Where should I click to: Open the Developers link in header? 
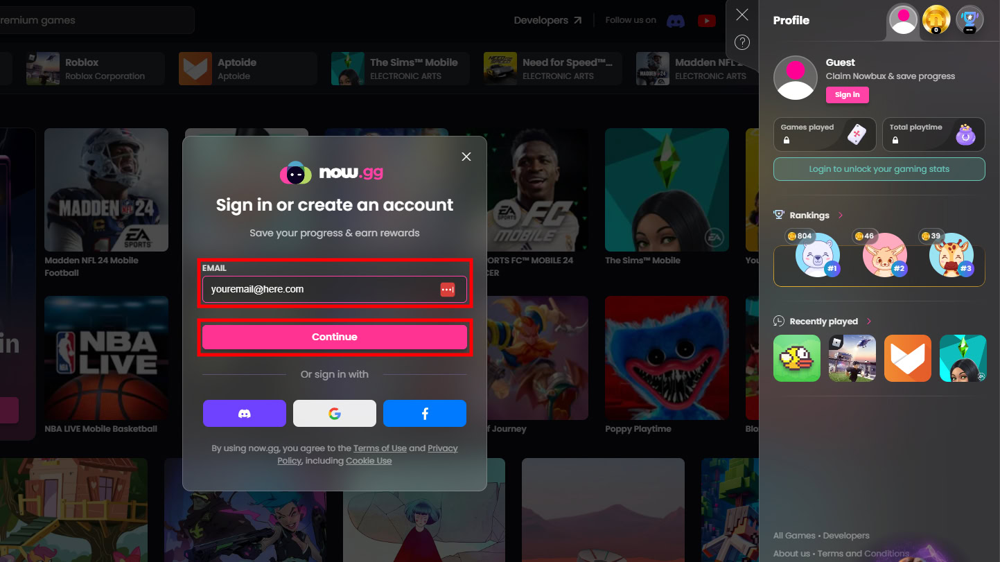tap(547, 21)
